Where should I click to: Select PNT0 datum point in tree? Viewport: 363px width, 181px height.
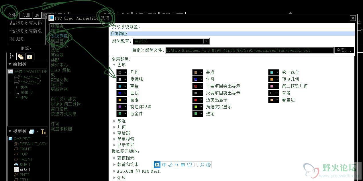coord(22,175)
